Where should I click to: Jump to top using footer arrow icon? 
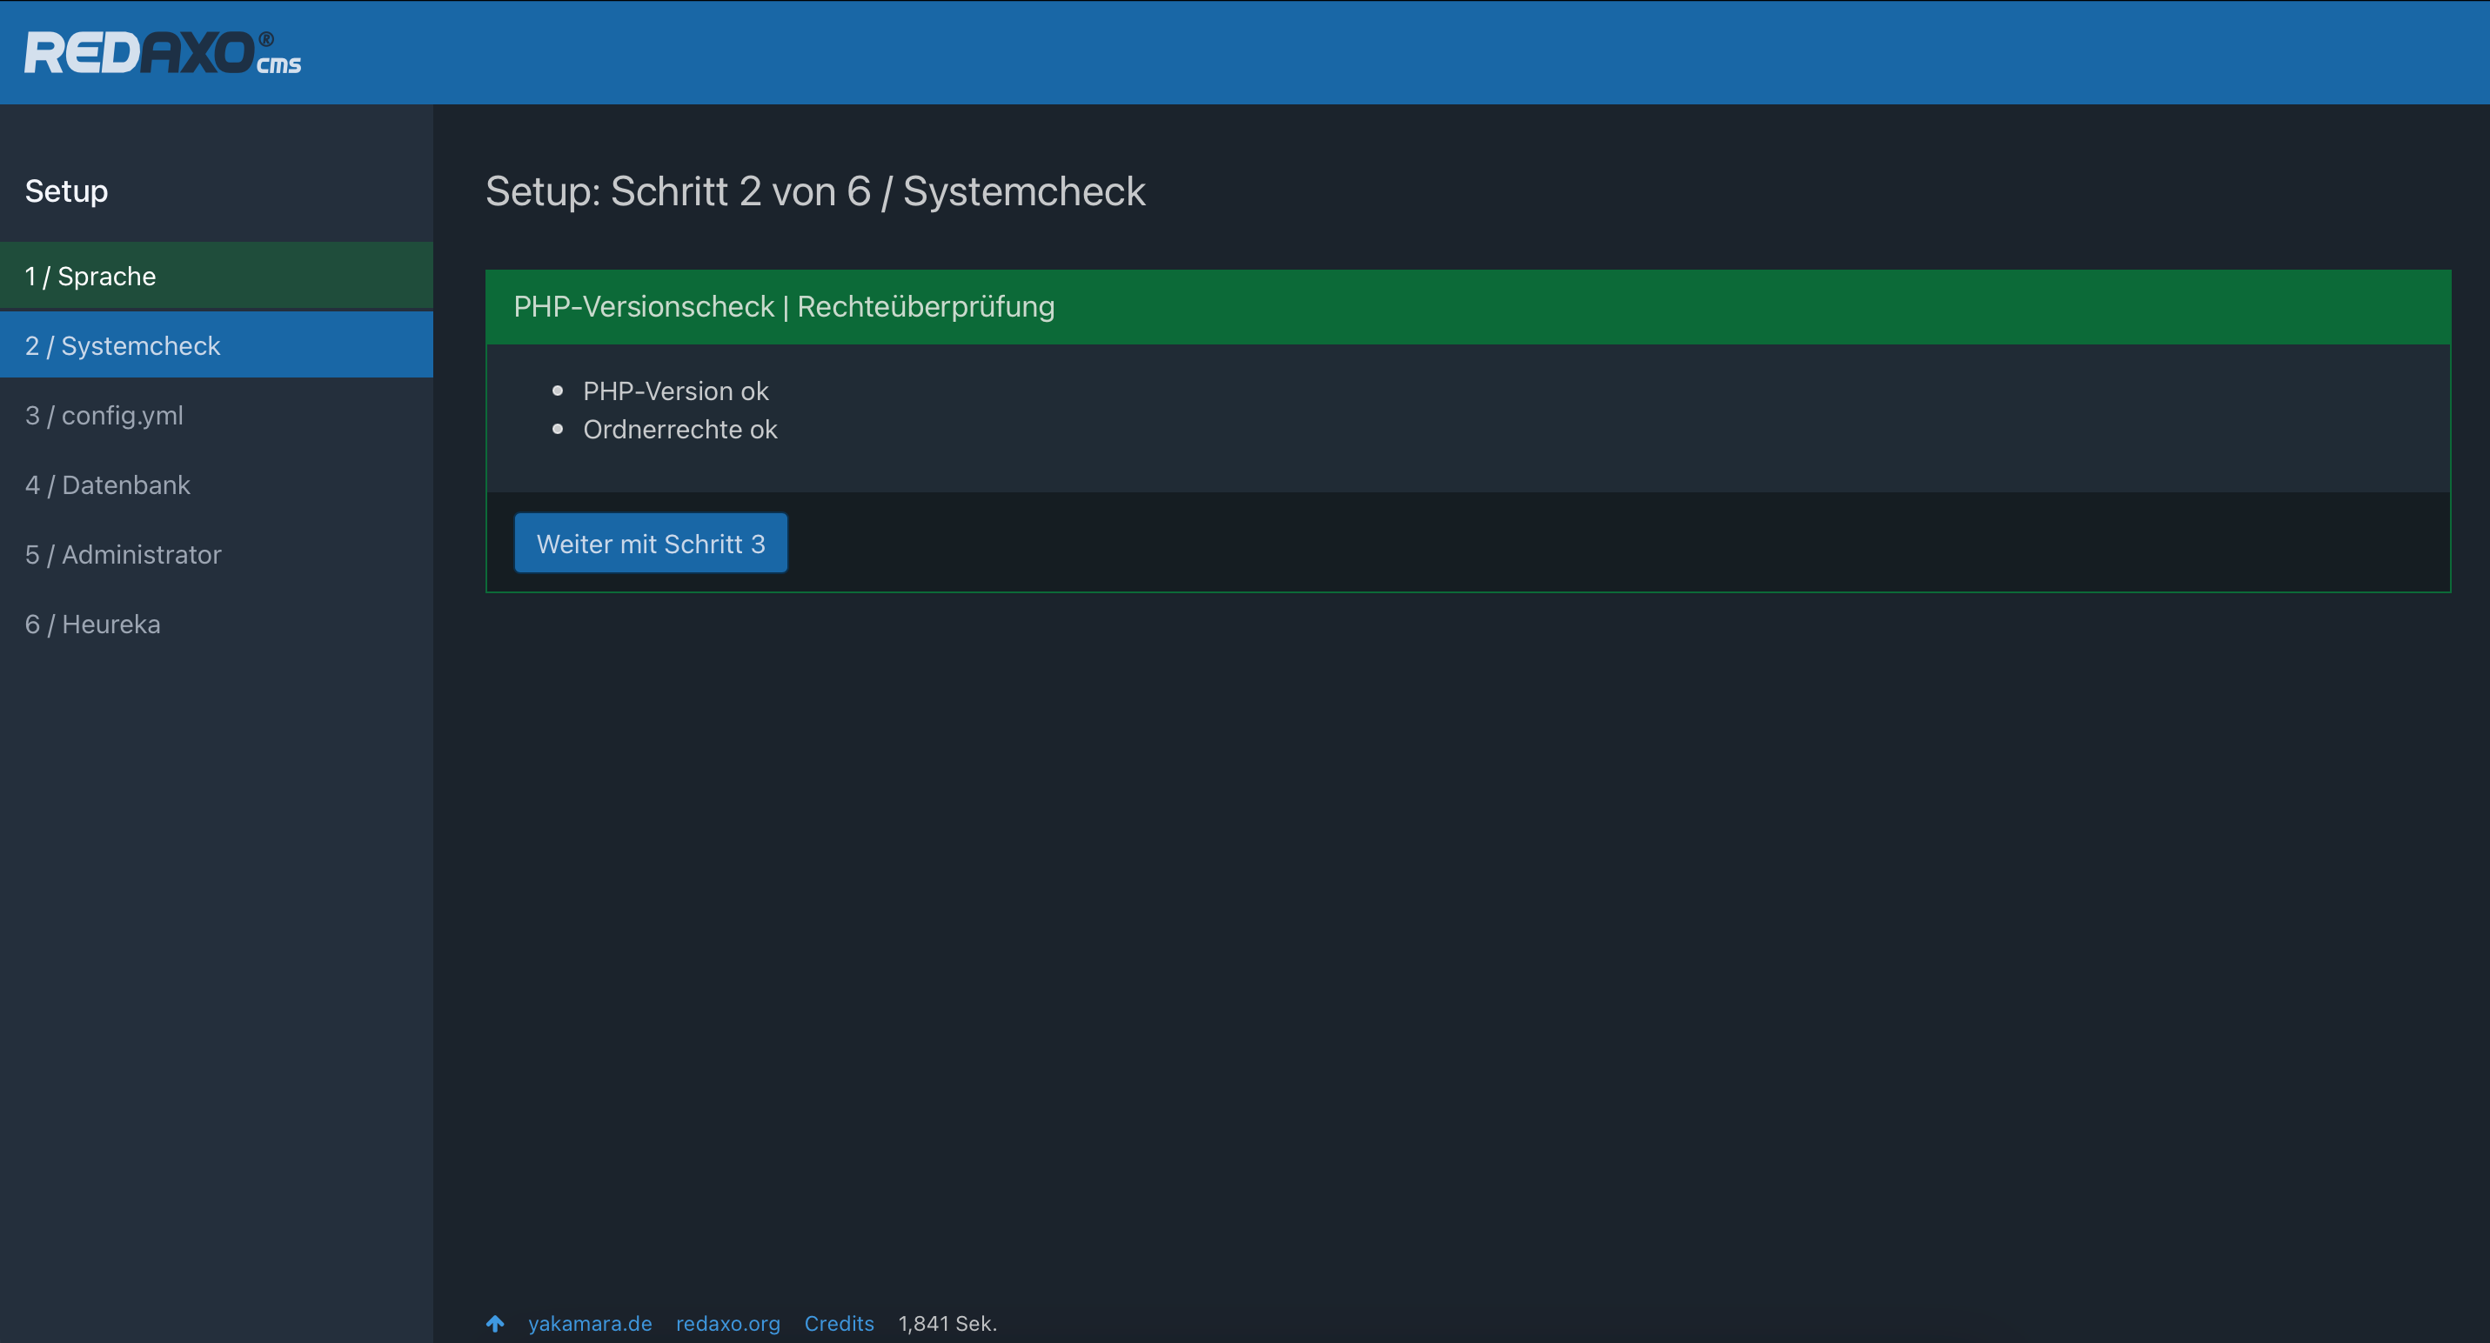[x=495, y=1323]
